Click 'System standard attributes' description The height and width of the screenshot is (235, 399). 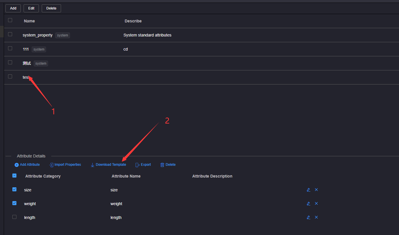coord(147,35)
